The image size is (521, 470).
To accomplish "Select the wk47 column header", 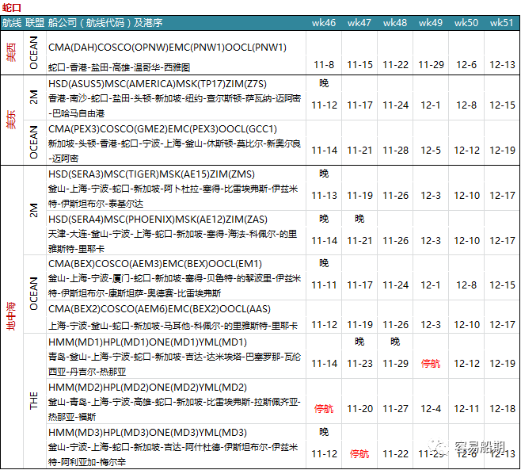I will (359, 23).
